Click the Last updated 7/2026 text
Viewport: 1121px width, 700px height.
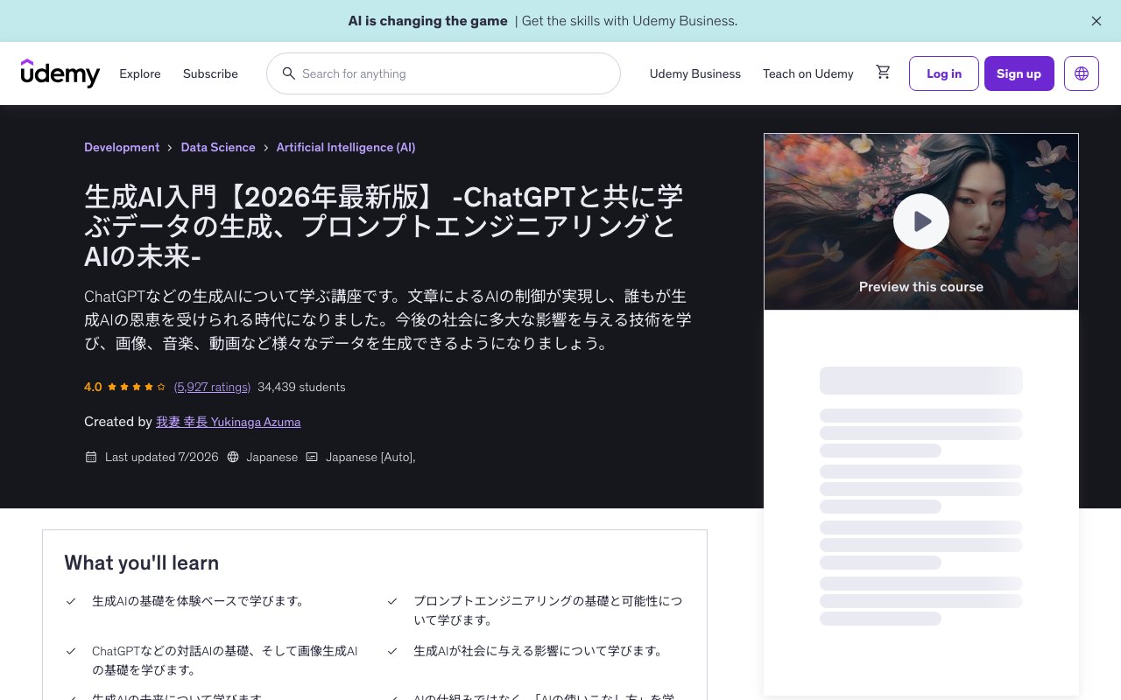[162, 457]
